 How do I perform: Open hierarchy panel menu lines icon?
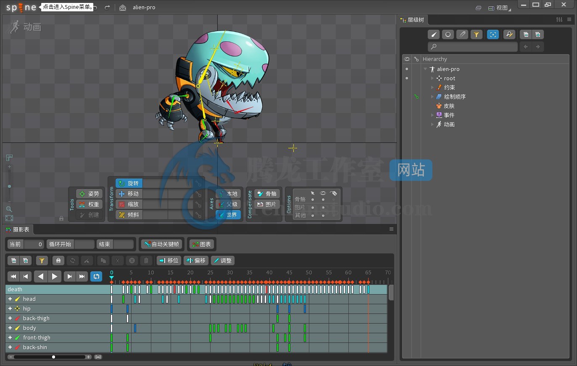pos(569,19)
